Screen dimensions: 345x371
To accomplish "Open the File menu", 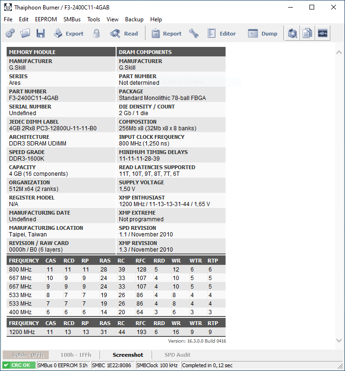I will [x=8, y=19].
